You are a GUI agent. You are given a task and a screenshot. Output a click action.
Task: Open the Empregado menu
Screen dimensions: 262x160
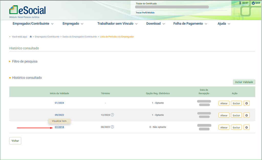click(73, 24)
